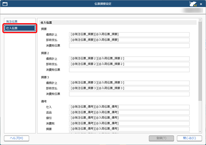Screen dimensions: 206x145
Task: Click 債務計上 field under 摘要３
Action: (x=129, y=83)
